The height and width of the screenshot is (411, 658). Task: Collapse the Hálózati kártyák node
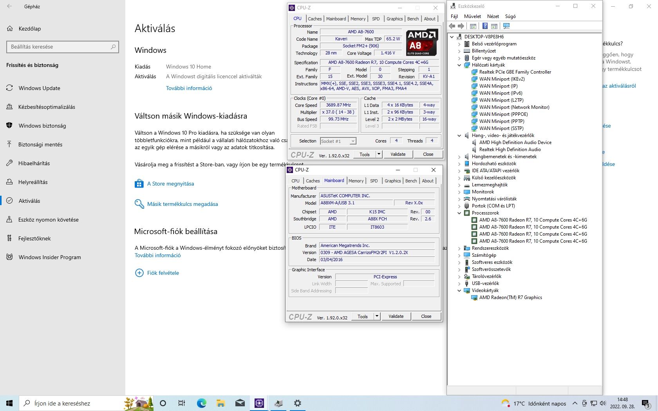(459, 65)
